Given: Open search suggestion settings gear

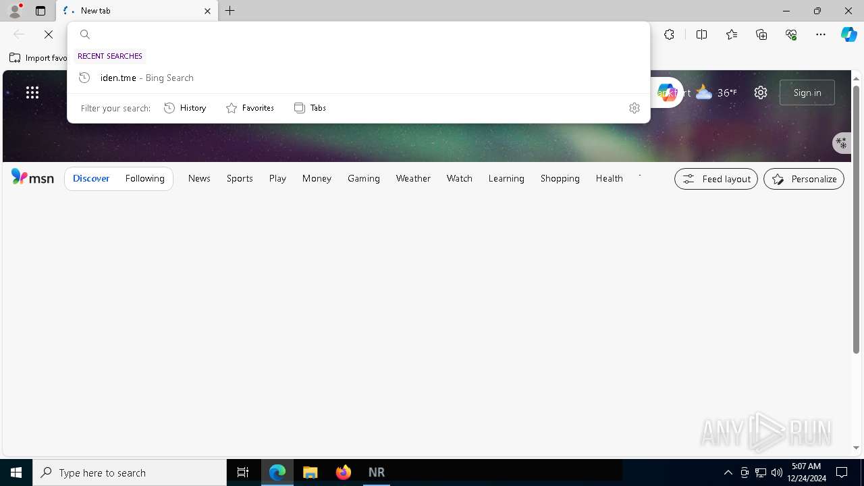Looking at the screenshot, I should [634, 108].
